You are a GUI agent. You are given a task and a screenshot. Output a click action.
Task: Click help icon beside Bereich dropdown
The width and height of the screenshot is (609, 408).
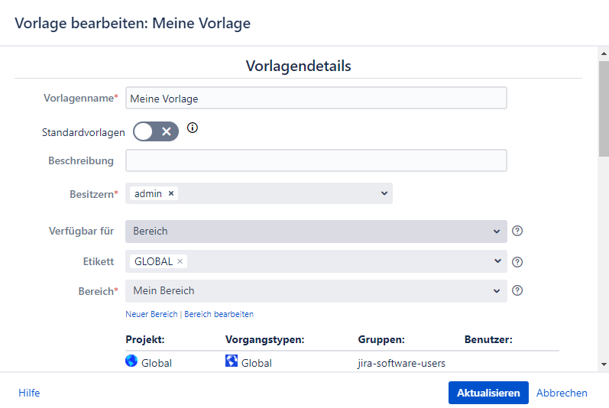(x=517, y=290)
